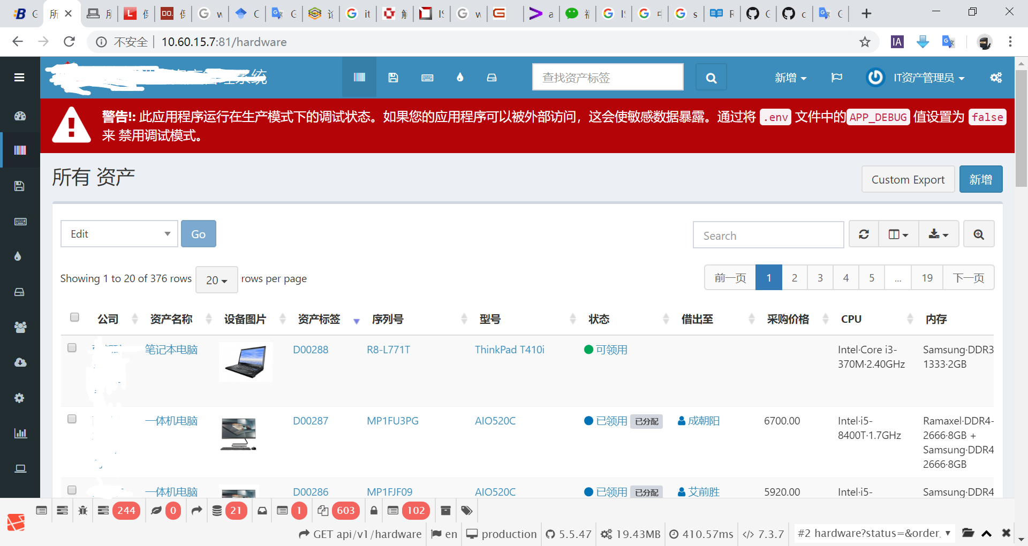
Task: Click the browser address bar URL
Action: [224, 42]
